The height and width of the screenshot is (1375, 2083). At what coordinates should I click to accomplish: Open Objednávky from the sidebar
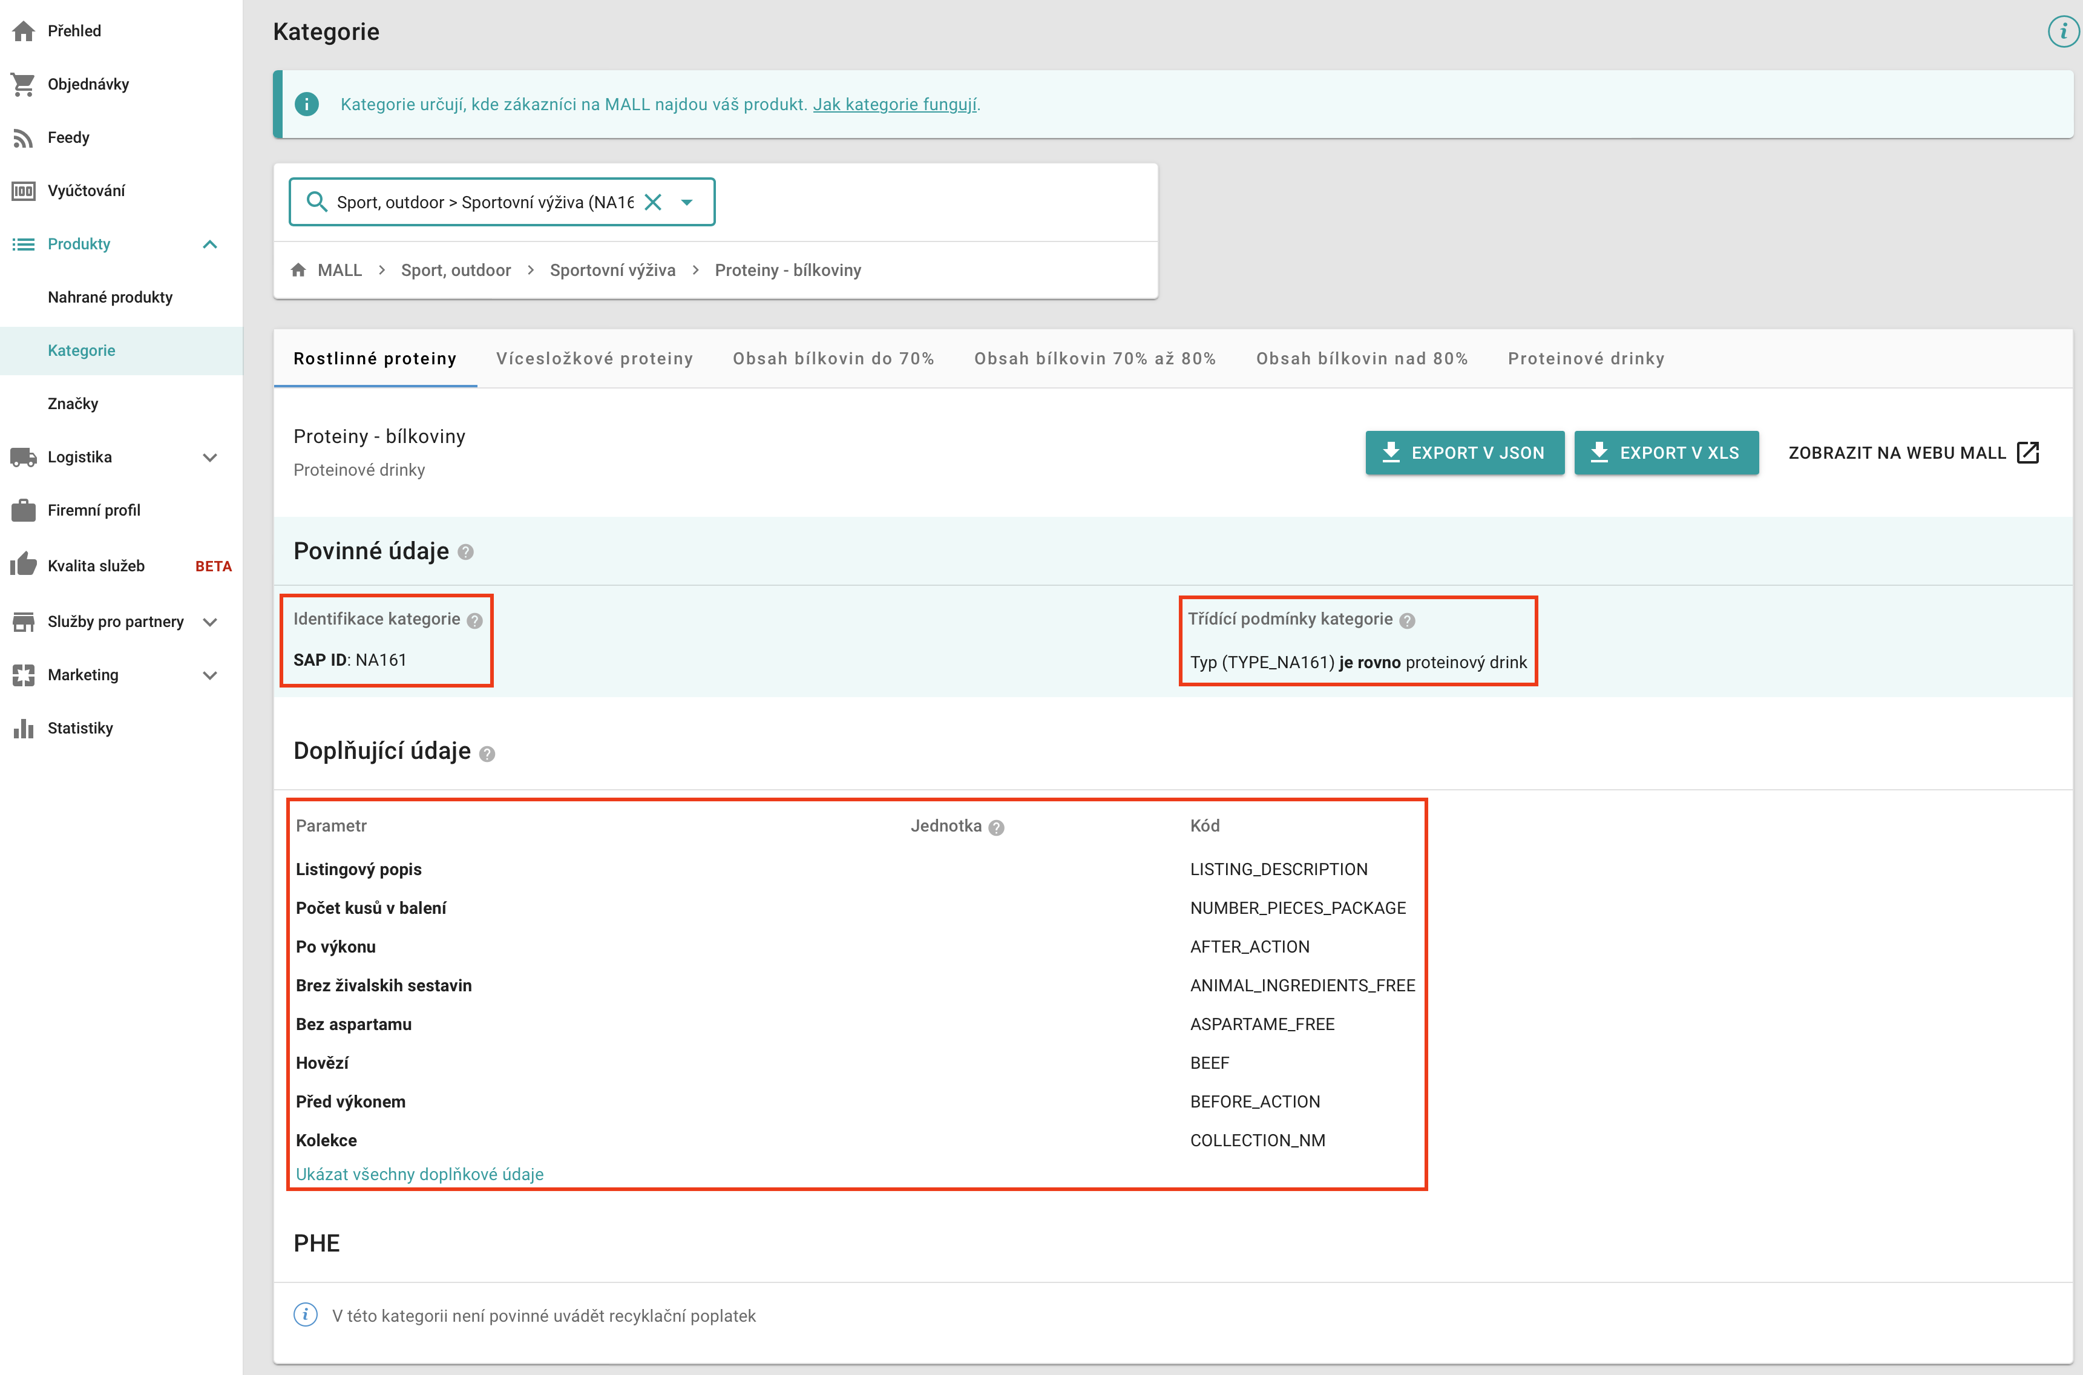click(x=88, y=84)
